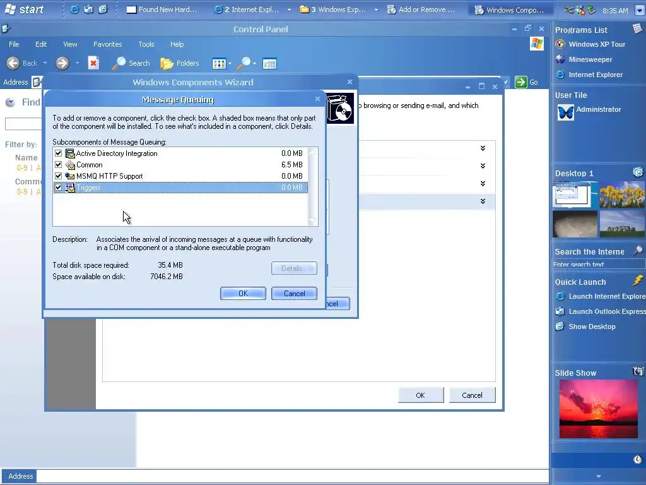Viewport: 646px width, 485px height.
Task: Click the Slide Show camera icon
Action: click(x=638, y=371)
